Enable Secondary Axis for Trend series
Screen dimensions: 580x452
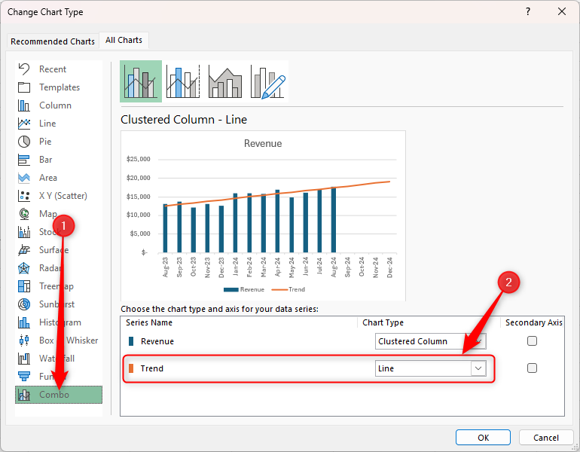tap(532, 368)
